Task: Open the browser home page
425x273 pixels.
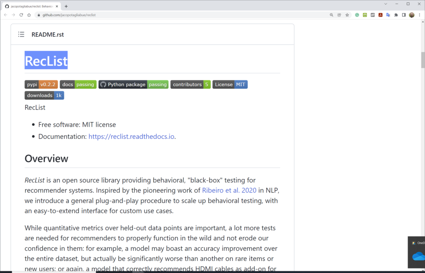Action: tap(29, 15)
